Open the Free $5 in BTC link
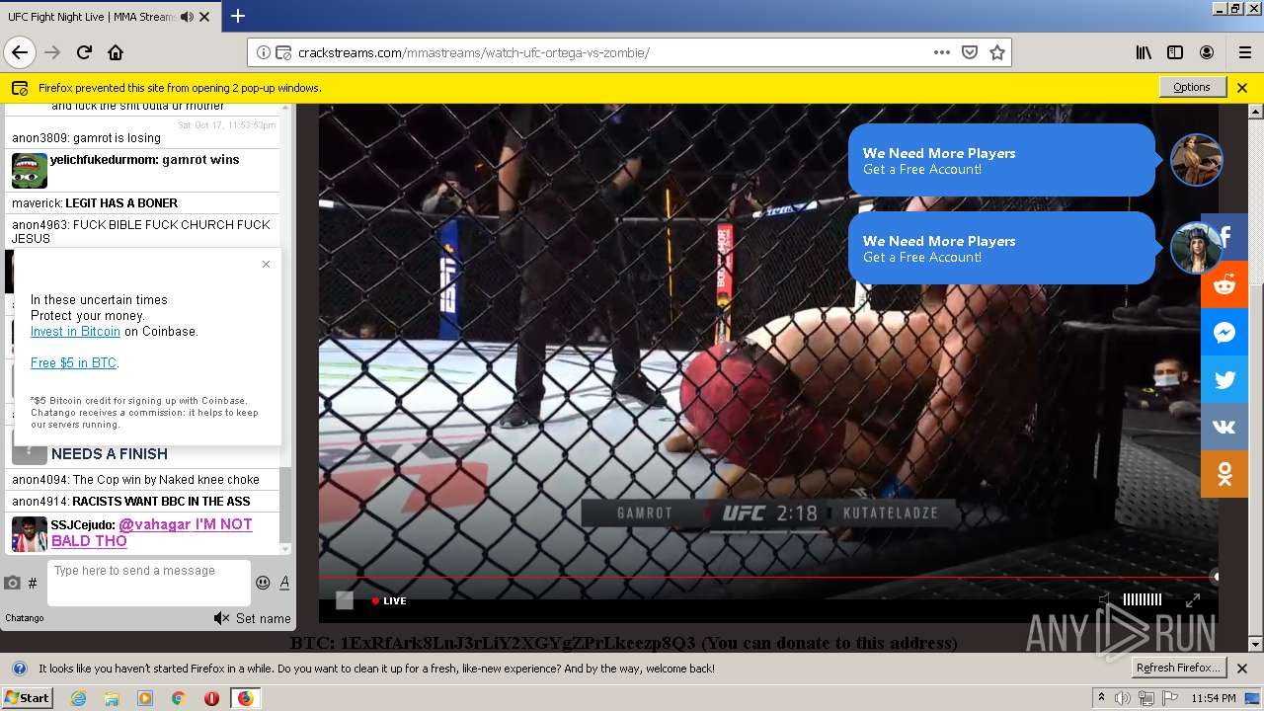 73,363
